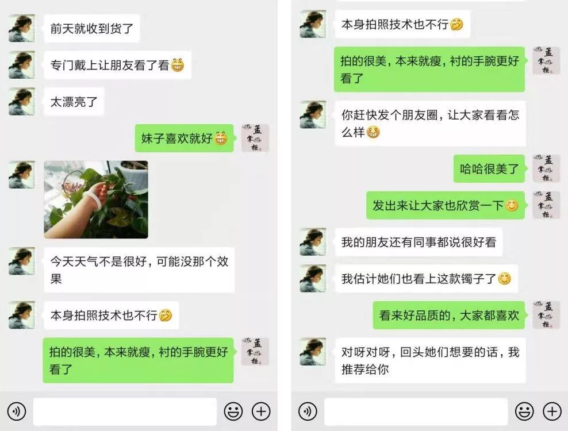Tap the contact avatar beside the bracelet photo
568x431 pixels.
click(22, 175)
